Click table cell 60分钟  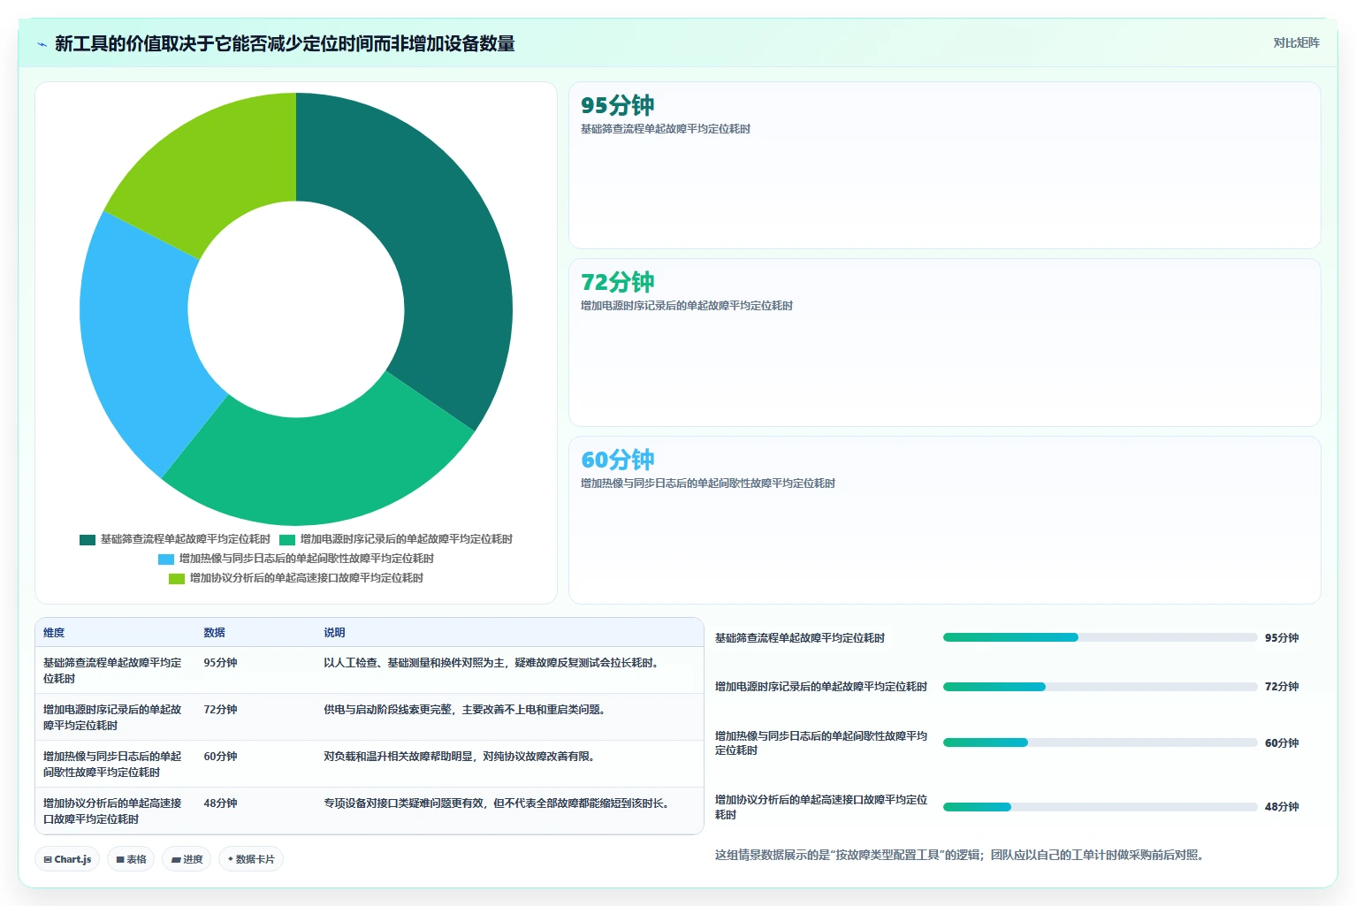click(x=220, y=757)
